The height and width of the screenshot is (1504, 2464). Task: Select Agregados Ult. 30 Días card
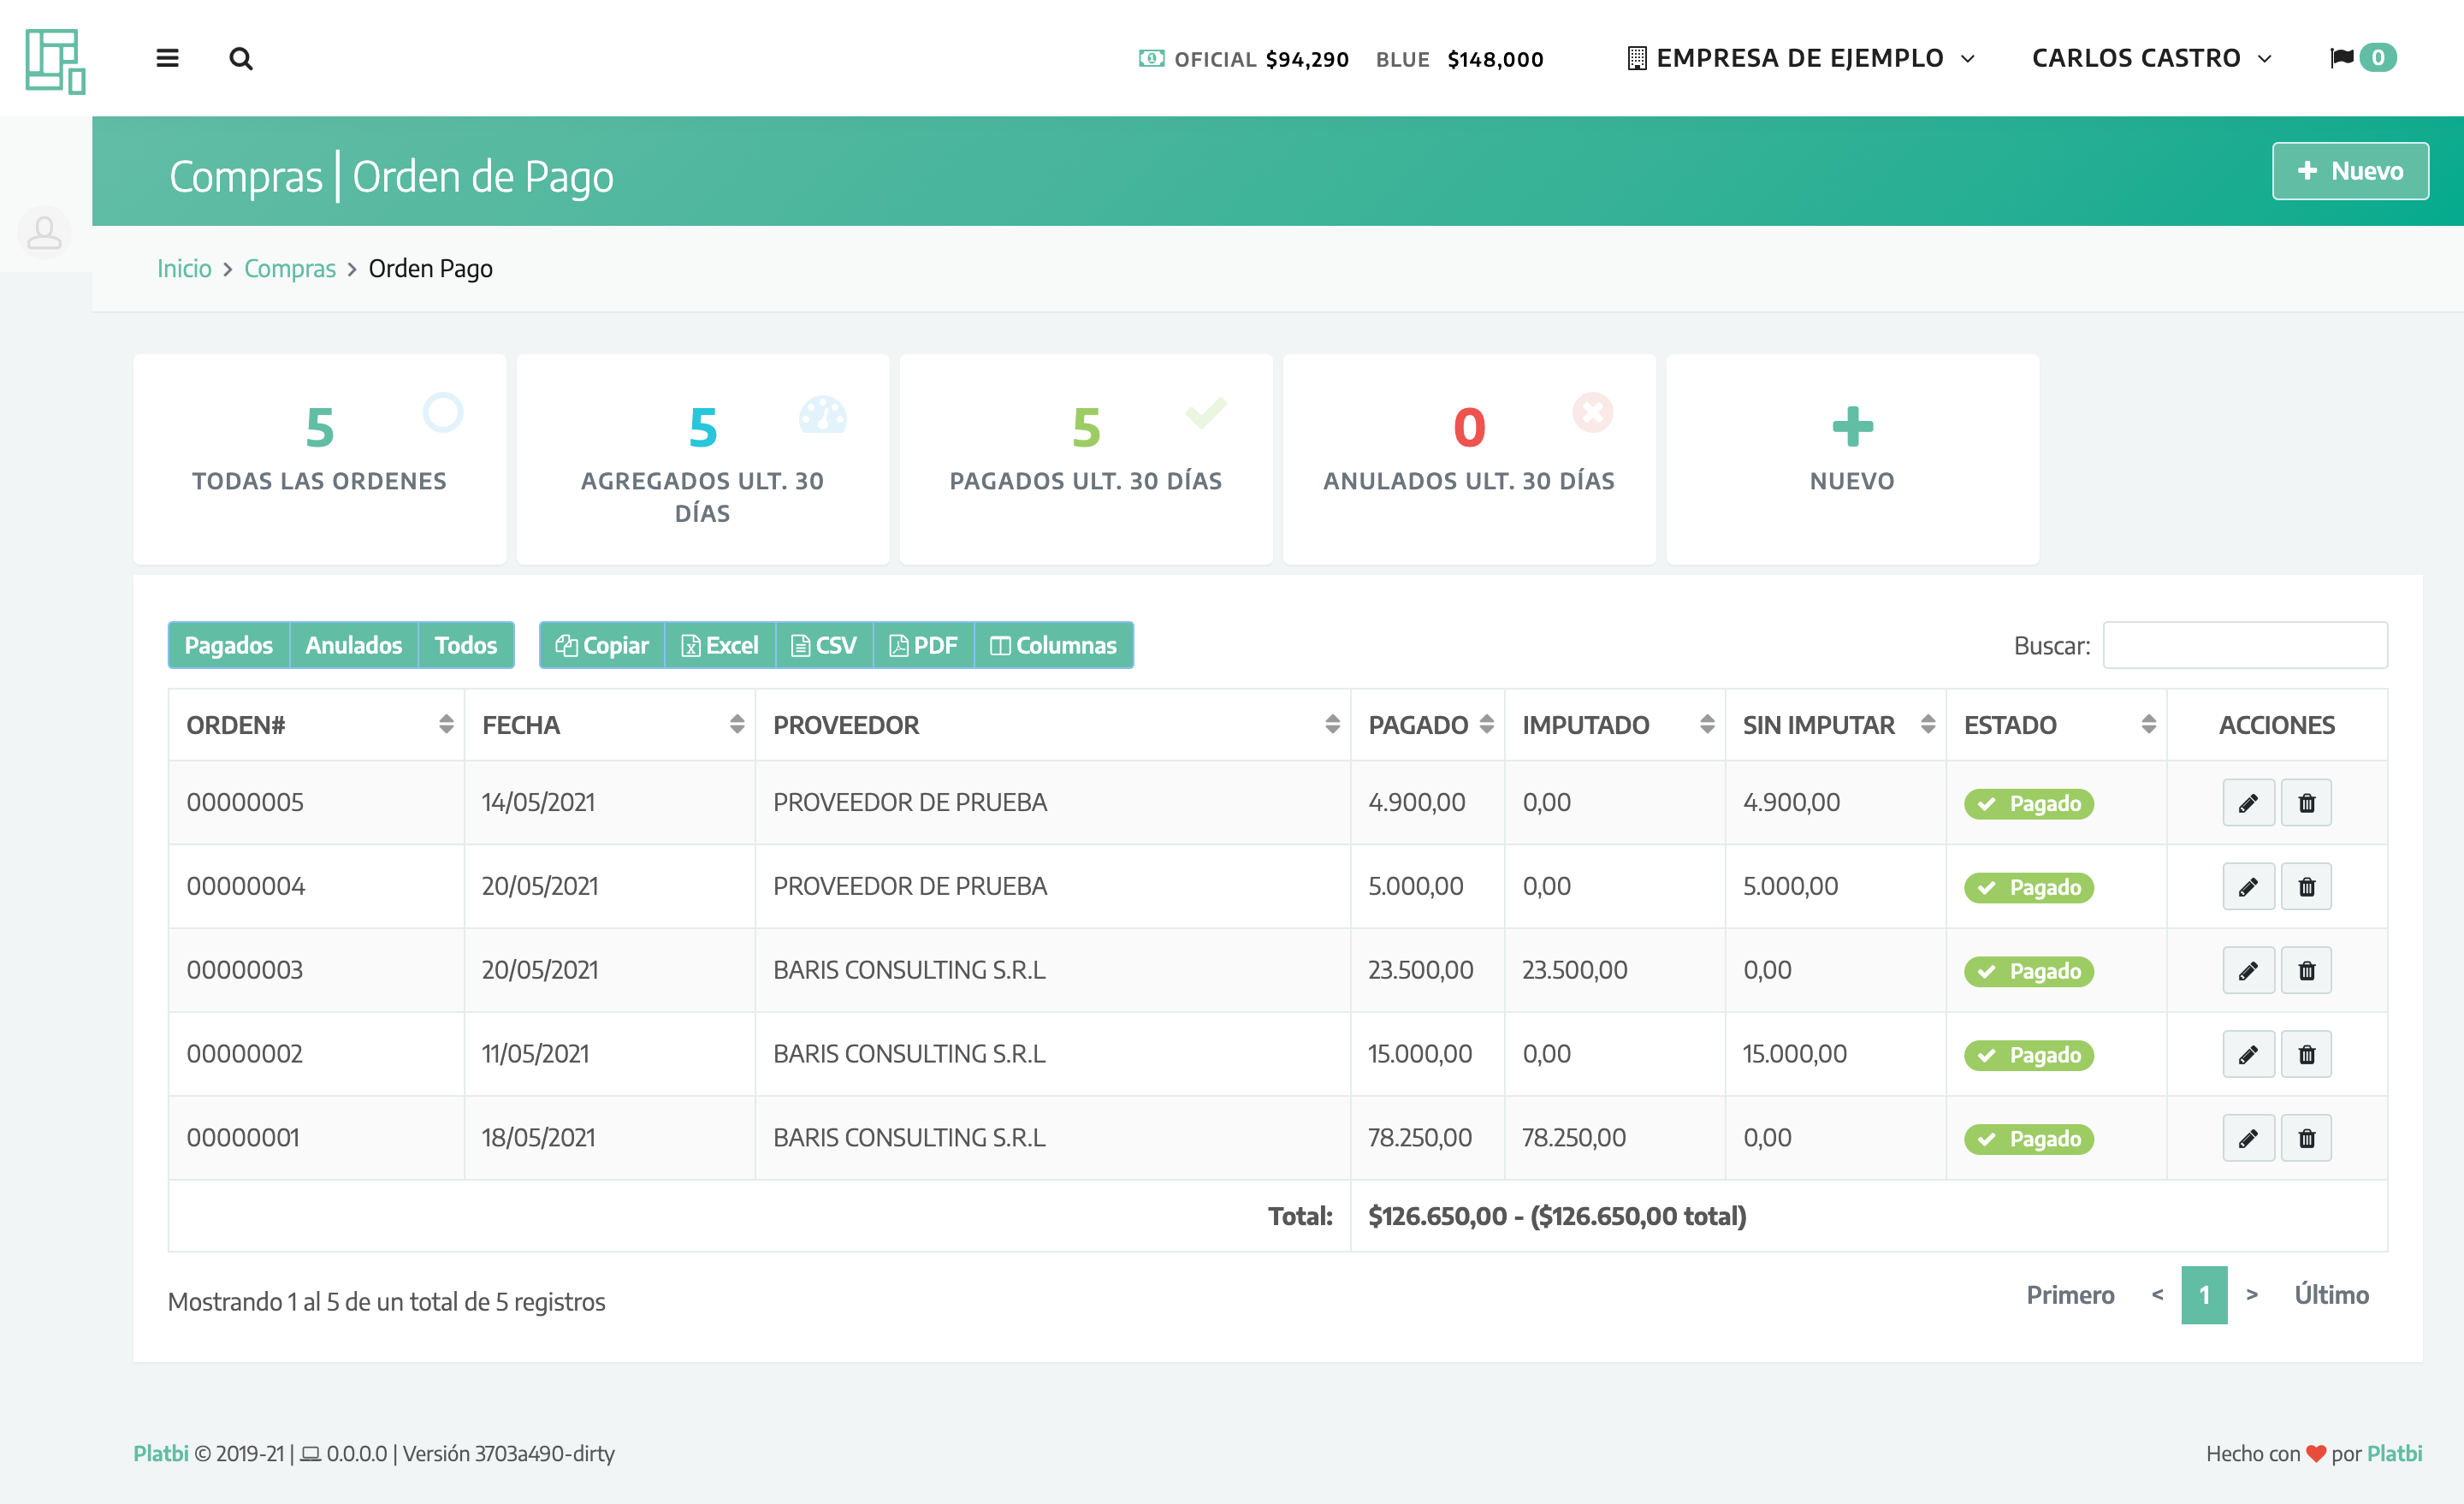click(x=703, y=459)
